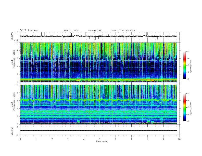
Task: Click ch.1 colorbar 'log(PSD)(V²/Hz)' label
Action: pos(191,67)
